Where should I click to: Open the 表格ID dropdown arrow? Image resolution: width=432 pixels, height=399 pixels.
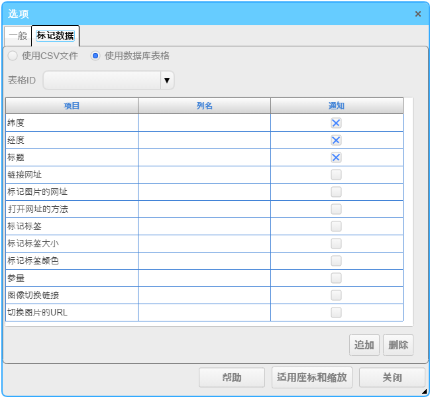167,80
